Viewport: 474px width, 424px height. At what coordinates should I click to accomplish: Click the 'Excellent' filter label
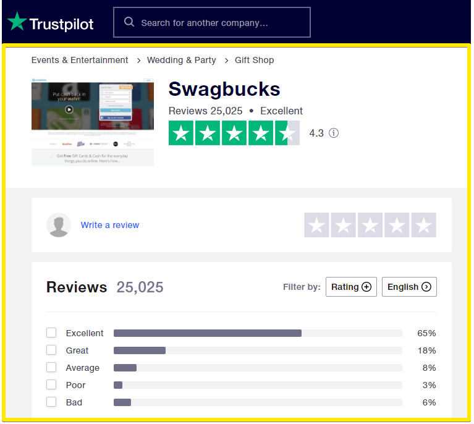[x=85, y=333]
